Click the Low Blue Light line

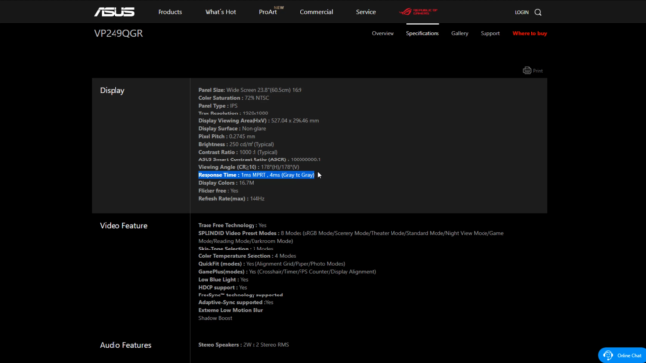pyautogui.click(x=222, y=280)
